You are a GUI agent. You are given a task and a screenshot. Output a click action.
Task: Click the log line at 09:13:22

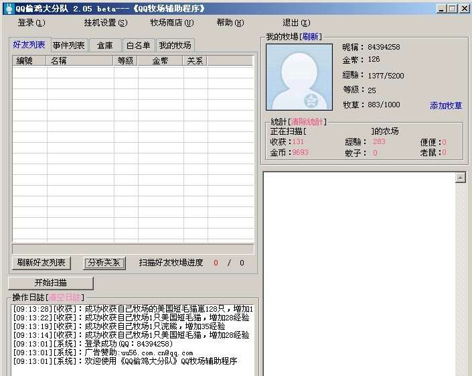[x=131, y=318]
